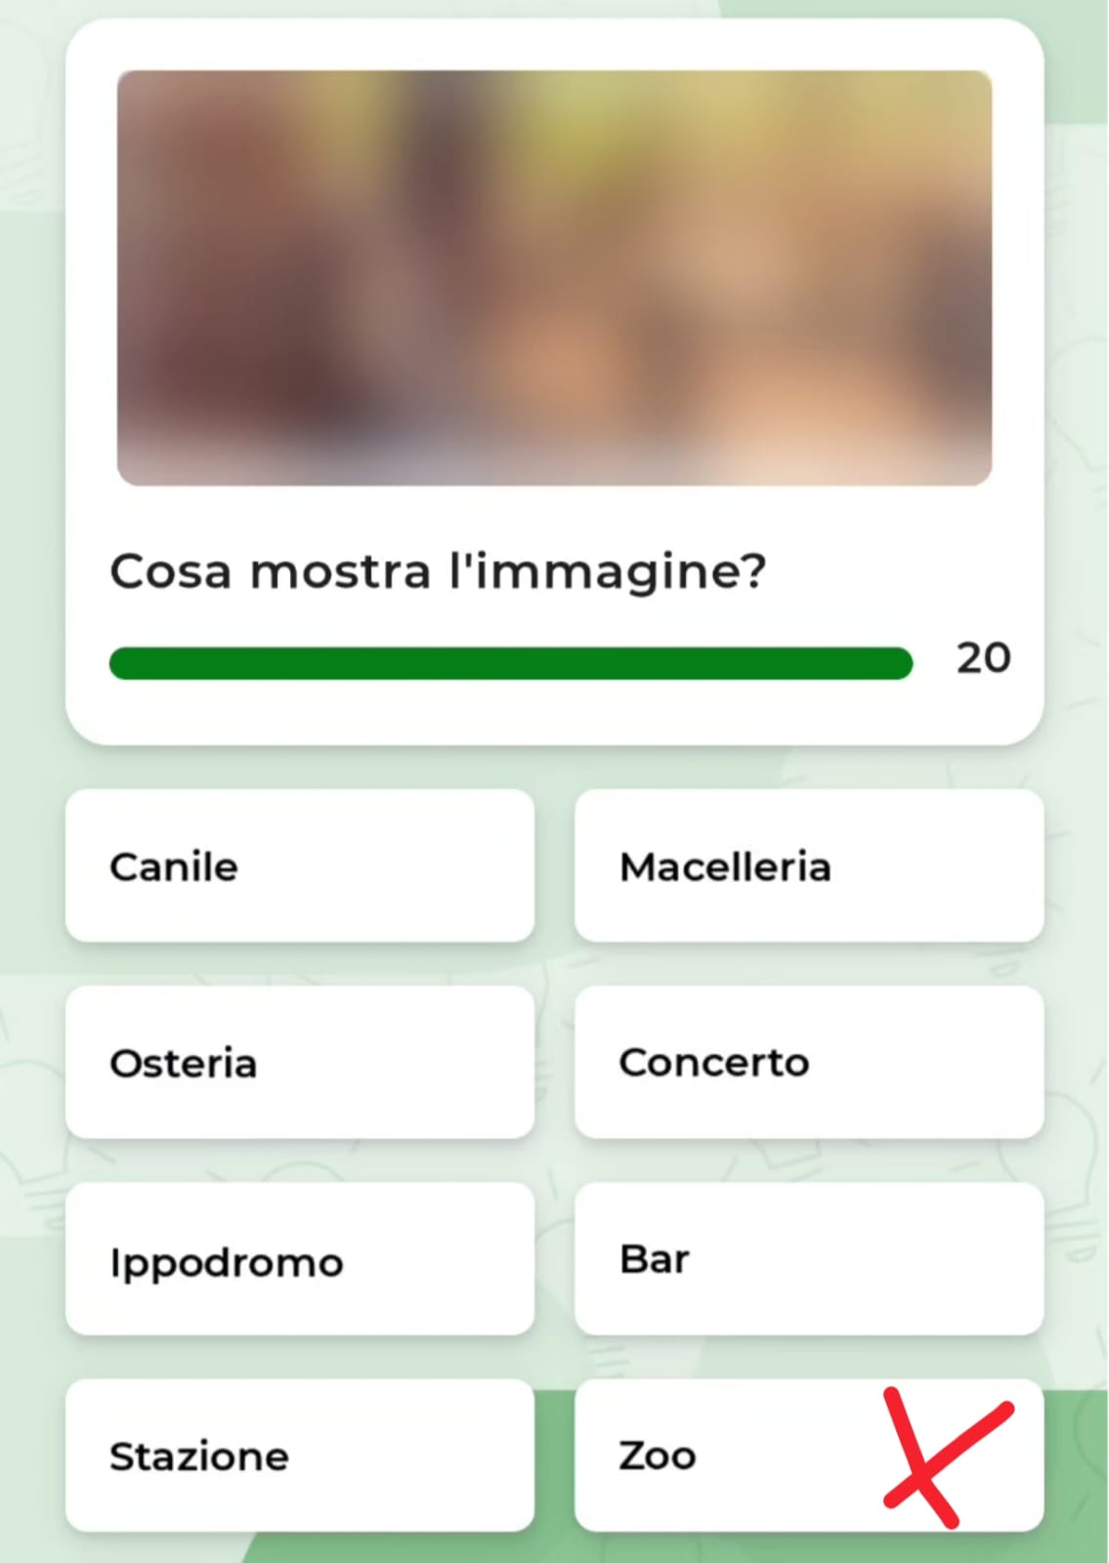
Task: Pick the Osteria option
Action: (x=299, y=1062)
